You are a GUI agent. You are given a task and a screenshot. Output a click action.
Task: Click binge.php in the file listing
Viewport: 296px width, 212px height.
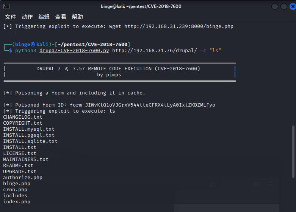click(x=17, y=184)
